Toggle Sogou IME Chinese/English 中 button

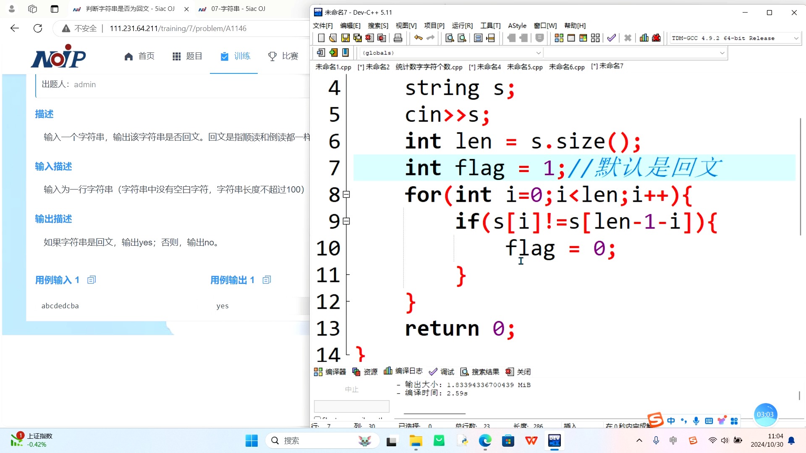click(x=671, y=421)
